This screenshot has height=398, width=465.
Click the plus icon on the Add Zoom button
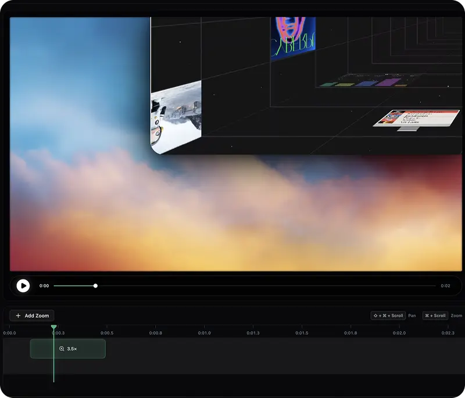tap(17, 315)
